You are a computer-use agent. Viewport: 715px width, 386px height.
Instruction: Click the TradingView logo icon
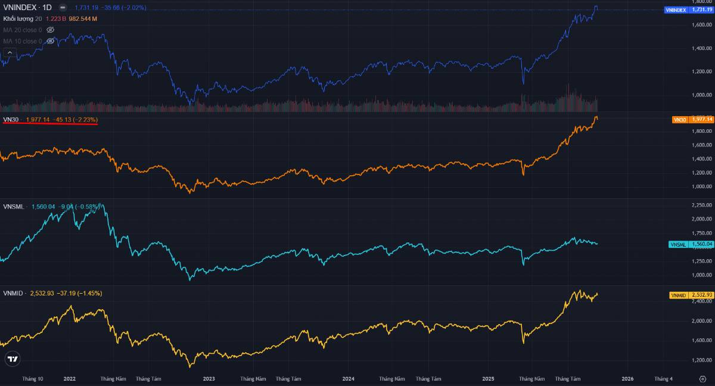[12, 359]
